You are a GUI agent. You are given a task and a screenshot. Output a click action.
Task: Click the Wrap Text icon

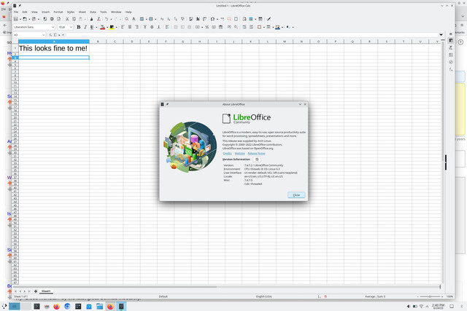(167, 27)
